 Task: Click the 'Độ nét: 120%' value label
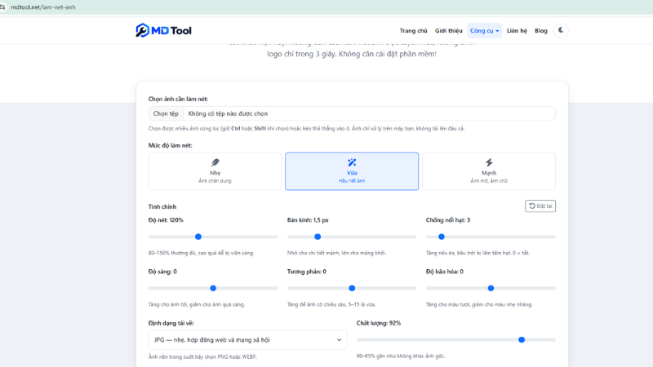pyautogui.click(x=166, y=220)
